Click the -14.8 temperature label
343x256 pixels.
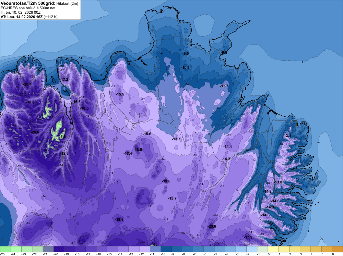point(265,215)
